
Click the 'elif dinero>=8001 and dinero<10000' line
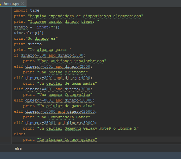click(x=54, y=100)
